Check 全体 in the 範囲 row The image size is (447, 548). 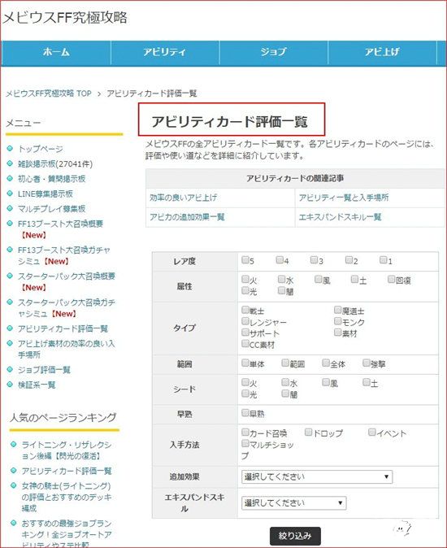tap(325, 363)
